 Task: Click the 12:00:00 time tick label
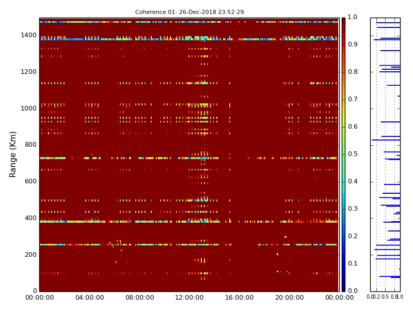(x=189, y=298)
